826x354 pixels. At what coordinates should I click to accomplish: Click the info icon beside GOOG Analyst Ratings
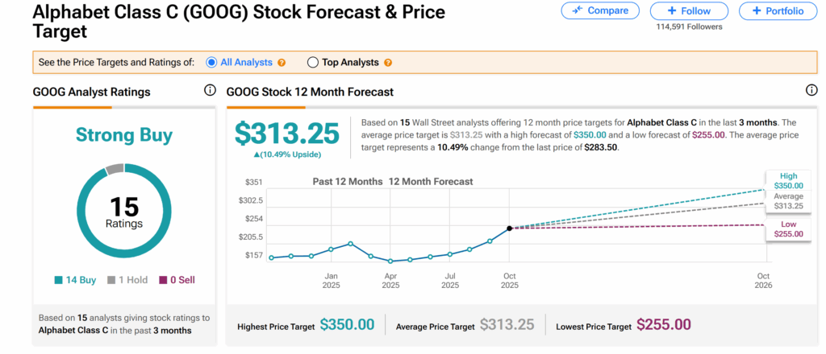[x=210, y=92]
